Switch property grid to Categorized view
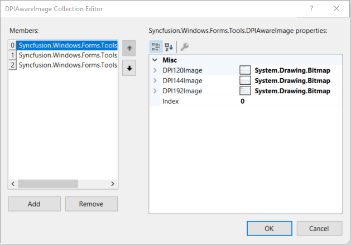Viewport: 351px width, 245px height. coord(156,47)
